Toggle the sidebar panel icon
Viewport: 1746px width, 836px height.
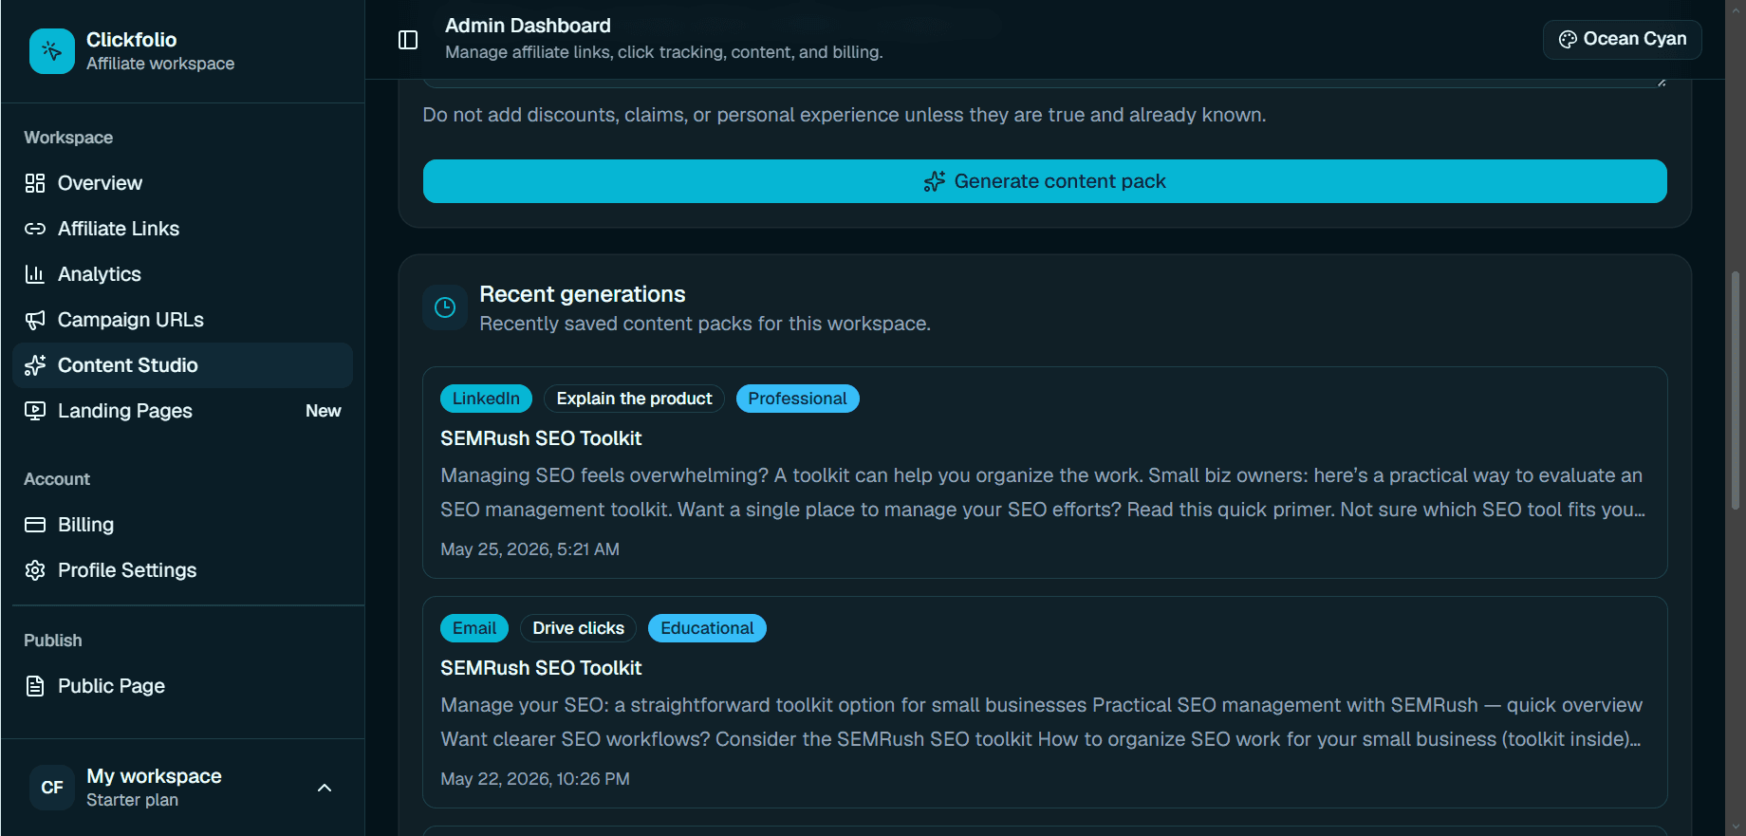(x=408, y=40)
